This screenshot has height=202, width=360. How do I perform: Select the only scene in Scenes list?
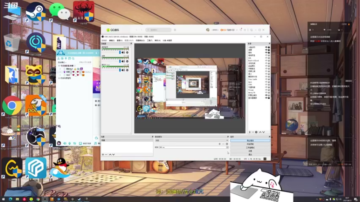click(x=127, y=140)
